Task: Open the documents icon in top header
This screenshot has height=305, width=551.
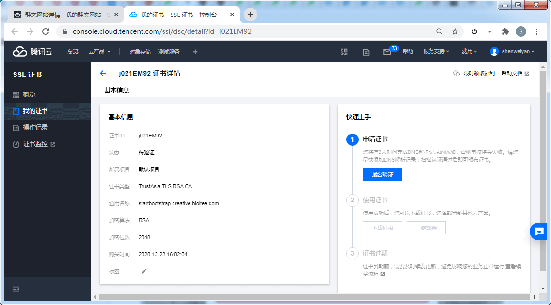Action: coord(366,52)
